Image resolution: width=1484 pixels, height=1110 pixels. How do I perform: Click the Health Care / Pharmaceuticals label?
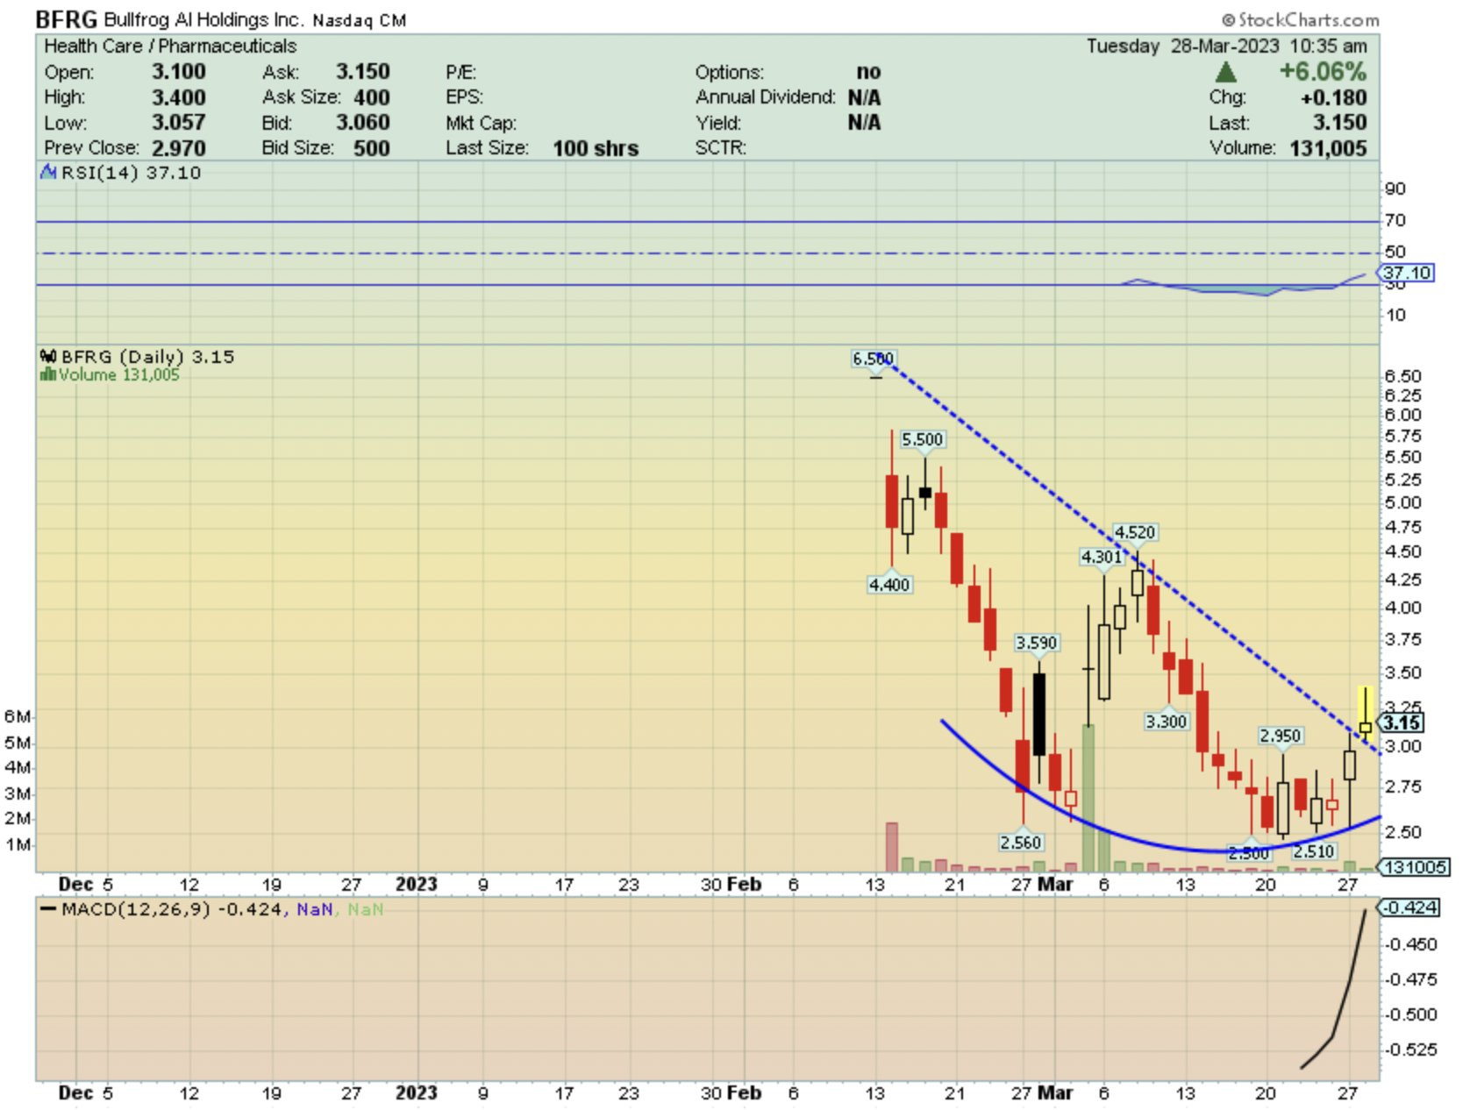[x=170, y=46]
